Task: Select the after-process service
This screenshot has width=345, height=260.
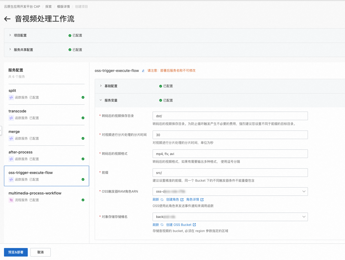Action: coord(46,156)
